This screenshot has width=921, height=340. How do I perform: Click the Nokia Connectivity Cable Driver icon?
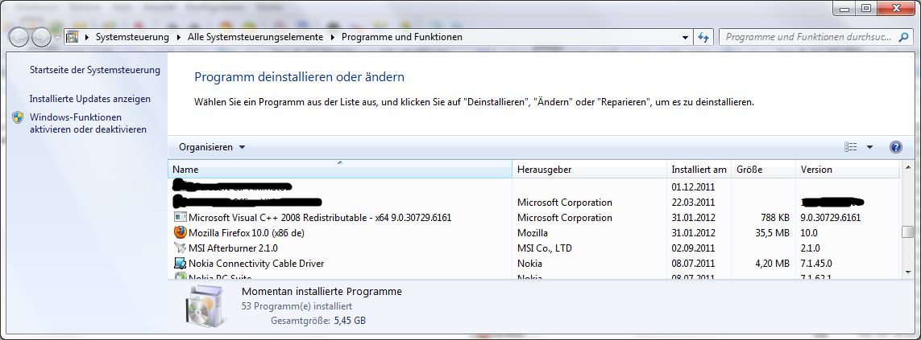(180, 263)
